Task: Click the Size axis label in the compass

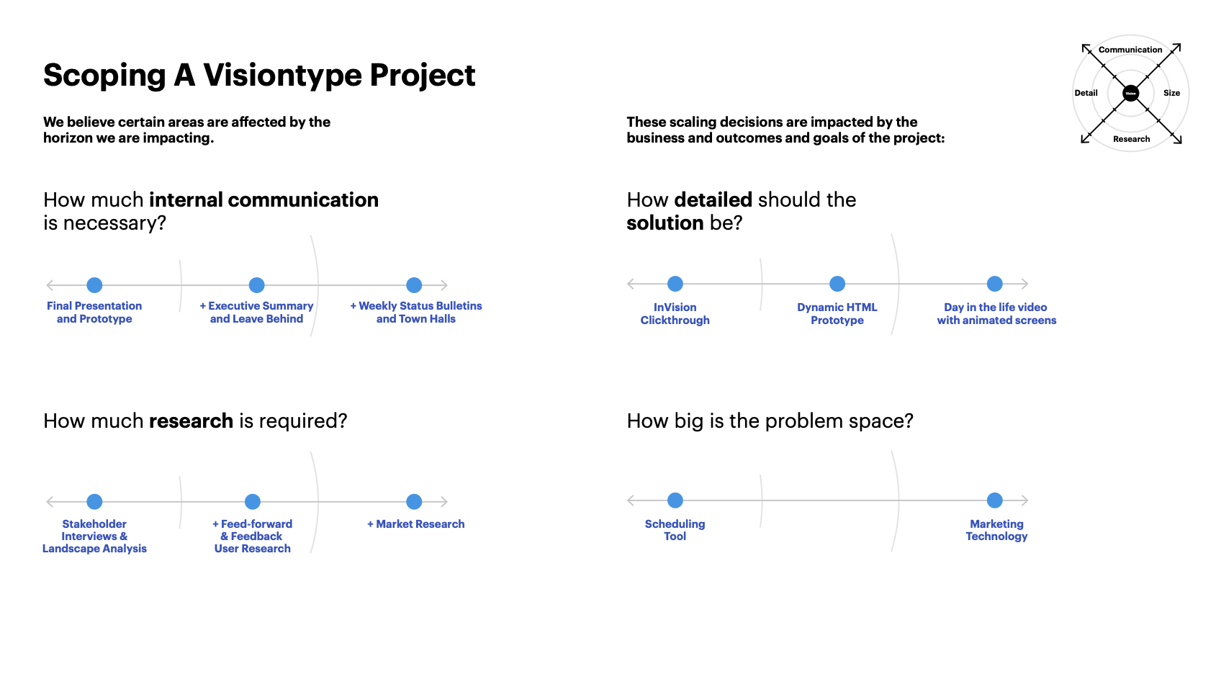Action: tap(1171, 93)
